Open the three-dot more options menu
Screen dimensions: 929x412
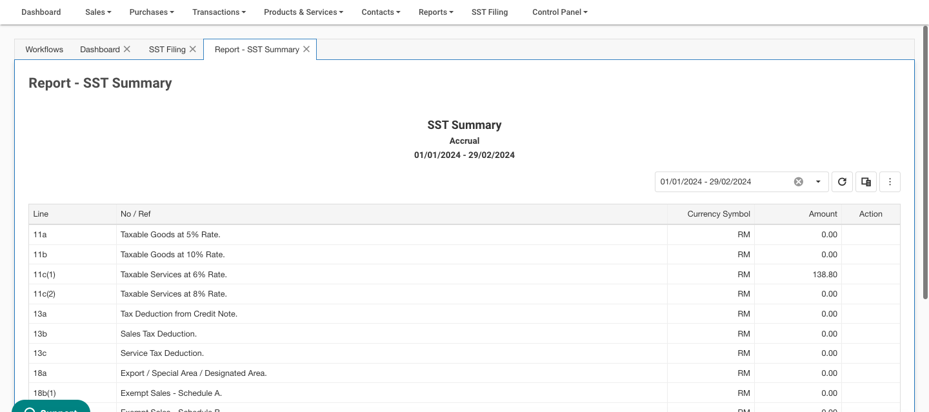coord(890,182)
